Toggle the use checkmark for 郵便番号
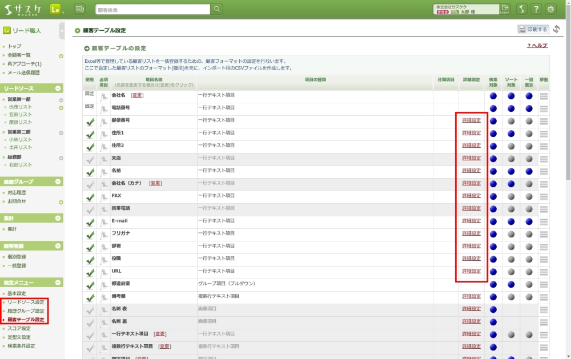The width and height of the screenshot is (571, 359). pos(90,122)
